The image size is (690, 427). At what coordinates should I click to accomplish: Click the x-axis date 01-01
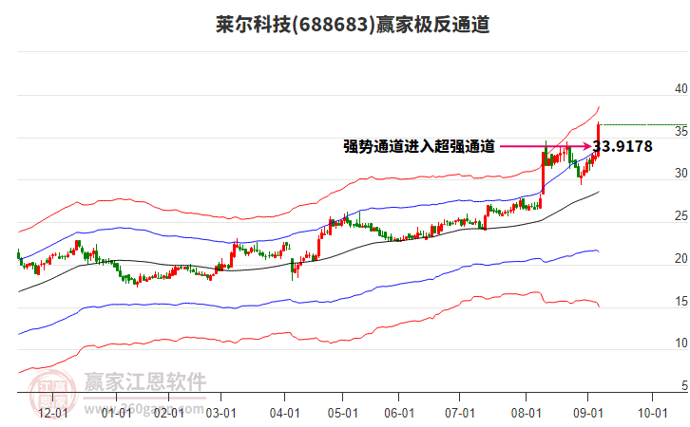pyautogui.click(x=116, y=414)
